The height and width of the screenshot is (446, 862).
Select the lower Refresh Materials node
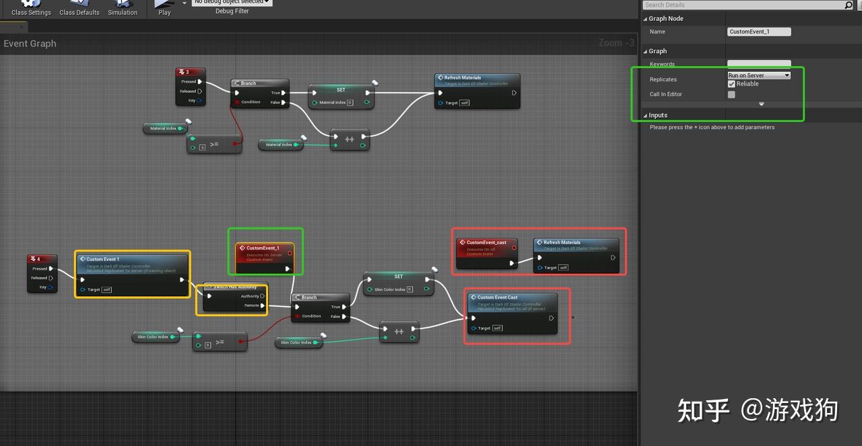pos(576,256)
